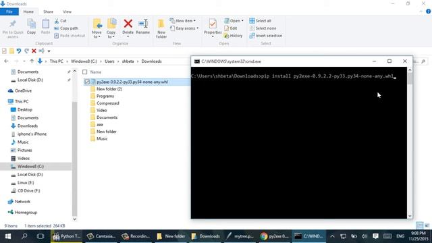The height and width of the screenshot is (243, 432).
Task: Select the Video folder
Action: point(101,110)
